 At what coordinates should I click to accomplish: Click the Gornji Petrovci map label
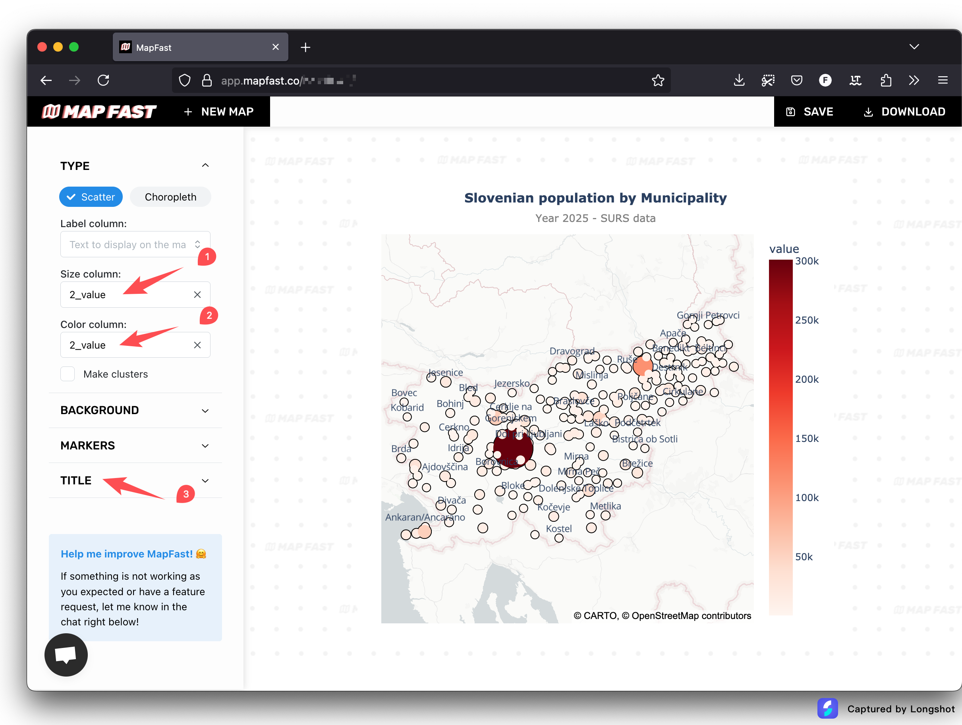708,315
